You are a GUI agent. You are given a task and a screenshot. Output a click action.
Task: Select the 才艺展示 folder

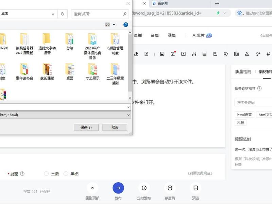(x=92, y=72)
